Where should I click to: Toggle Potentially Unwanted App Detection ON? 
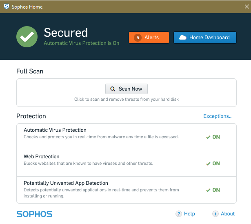click(x=213, y=190)
